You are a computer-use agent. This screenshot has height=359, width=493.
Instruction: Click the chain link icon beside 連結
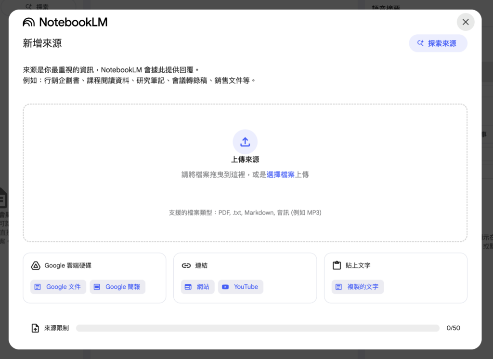pos(186,266)
